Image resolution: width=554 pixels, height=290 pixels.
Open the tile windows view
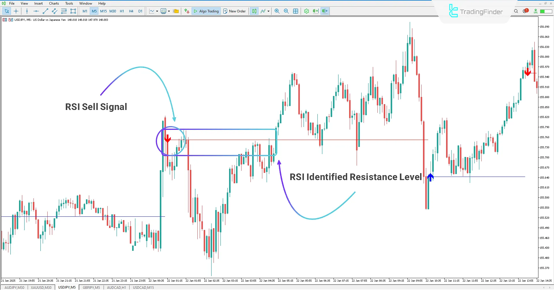coord(295,11)
